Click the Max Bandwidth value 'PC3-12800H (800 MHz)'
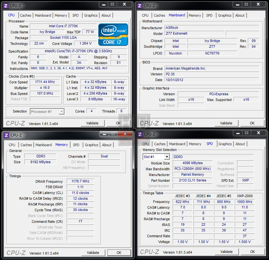269x260 pixels. click(192, 169)
